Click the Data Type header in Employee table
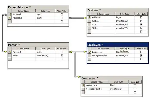 tap(125, 48)
